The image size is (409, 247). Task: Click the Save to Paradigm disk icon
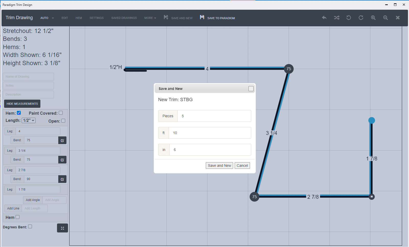click(202, 17)
